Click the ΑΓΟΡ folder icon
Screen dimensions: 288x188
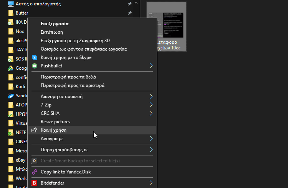[x=11, y=105]
